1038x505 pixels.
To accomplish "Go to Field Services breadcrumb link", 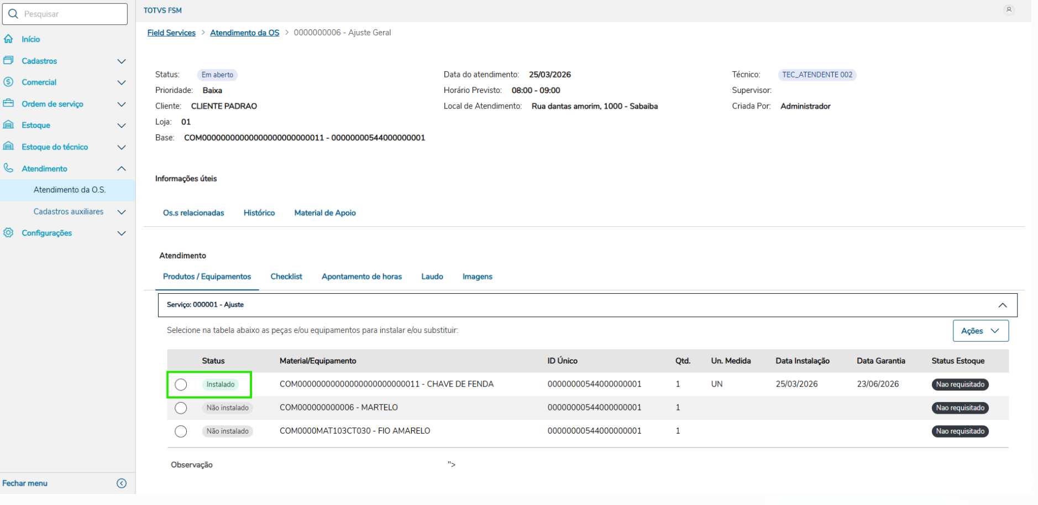I will pos(171,33).
